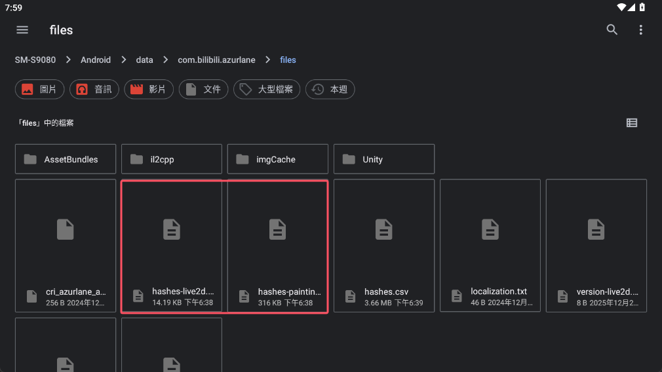Screen dimensions: 662x372
Task: Go to SM-S9080 in breadcrumb
Action: (x=35, y=60)
